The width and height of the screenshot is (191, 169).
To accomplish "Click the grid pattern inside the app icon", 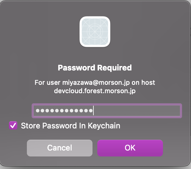I will coord(95,31).
